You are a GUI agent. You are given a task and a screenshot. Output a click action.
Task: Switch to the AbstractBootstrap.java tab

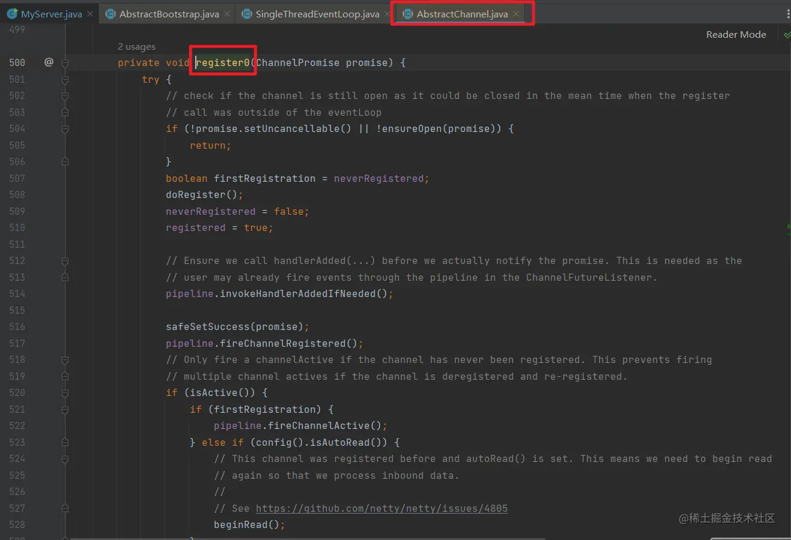point(166,13)
